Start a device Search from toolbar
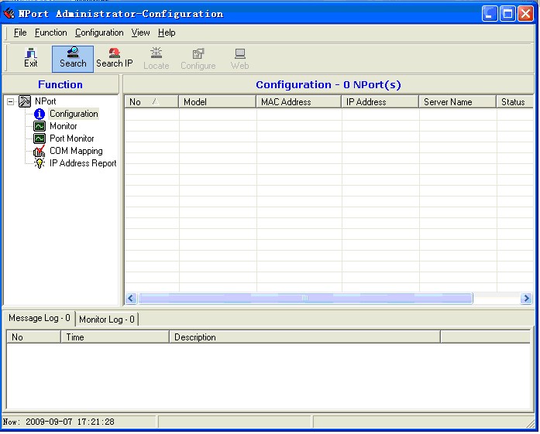 click(x=73, y=59)
